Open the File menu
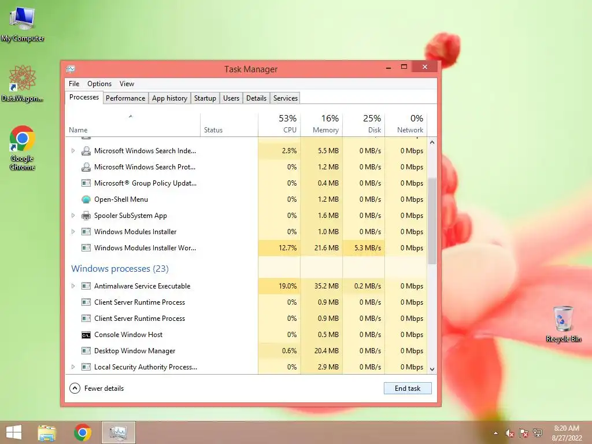 point(74,84)
